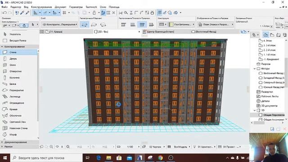Viewport: 288px width, 162px height.
Task: Open 3D документы in the navigator
Action: pyautogui.click(x=267, y=106)
